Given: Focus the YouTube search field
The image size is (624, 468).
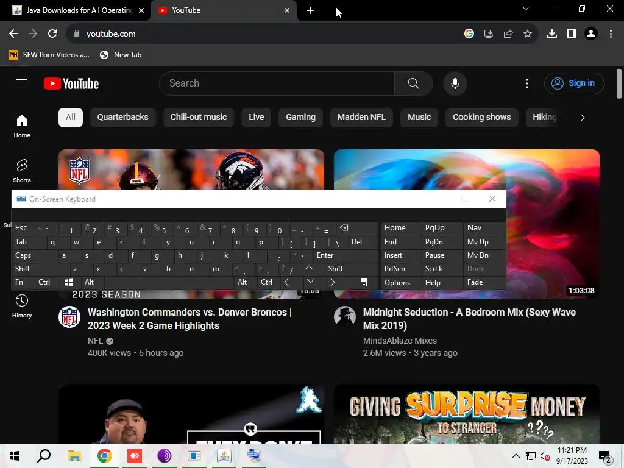Looking at the screenshot, I should (277, 83).
